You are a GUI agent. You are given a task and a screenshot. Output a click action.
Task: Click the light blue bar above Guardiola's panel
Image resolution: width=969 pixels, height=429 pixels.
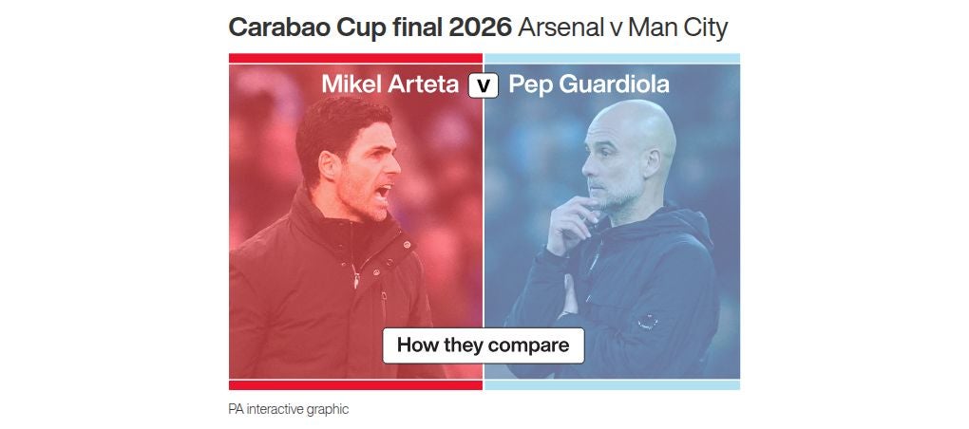pyautogui.click(x=612, y=59)
